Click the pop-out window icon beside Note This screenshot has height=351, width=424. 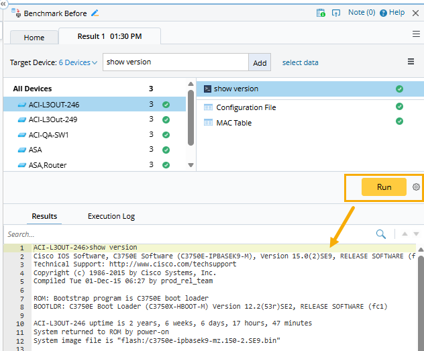pos(336,13)
